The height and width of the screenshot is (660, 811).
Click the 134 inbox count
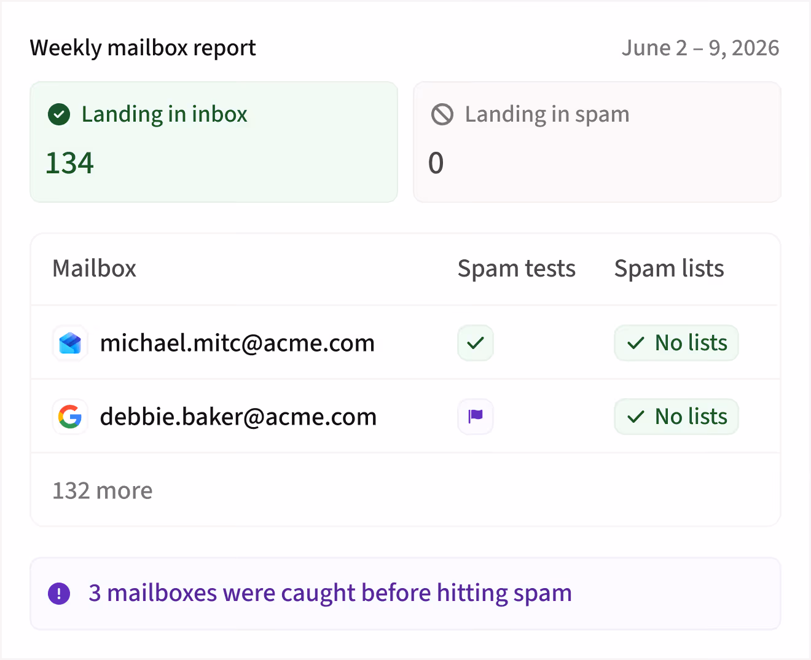[x=69, y=163]
